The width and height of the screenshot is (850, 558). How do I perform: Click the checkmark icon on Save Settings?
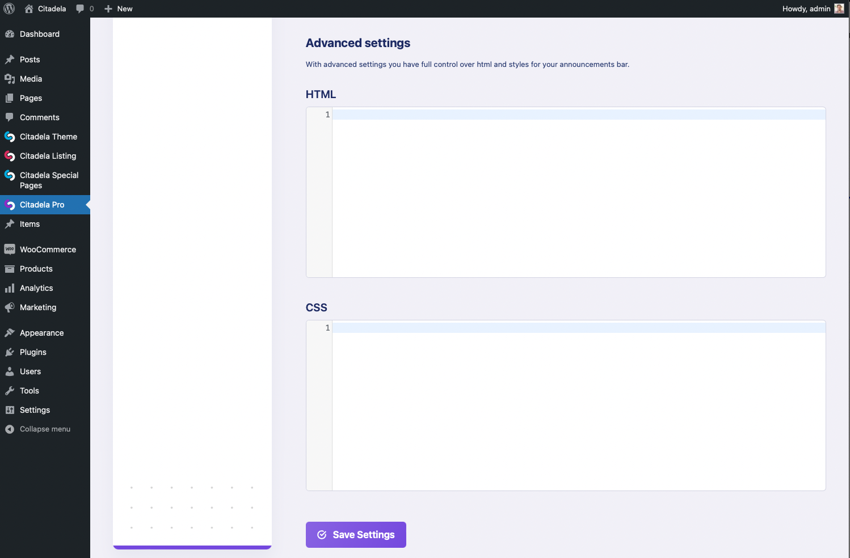[322, 535]
